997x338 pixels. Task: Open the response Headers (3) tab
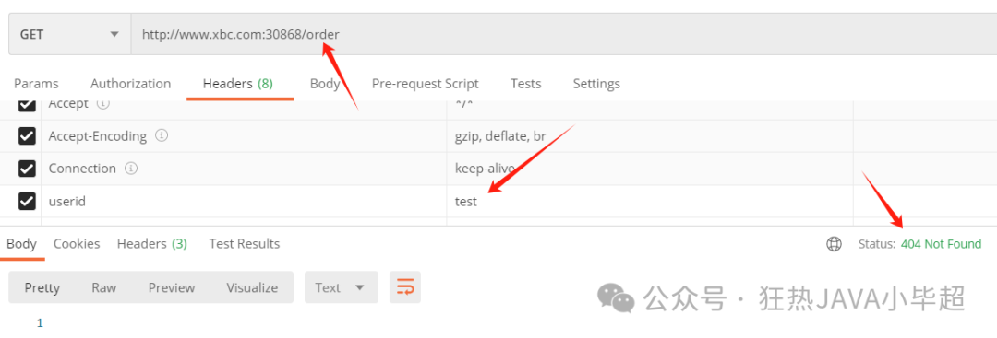[x=152, y=243]
